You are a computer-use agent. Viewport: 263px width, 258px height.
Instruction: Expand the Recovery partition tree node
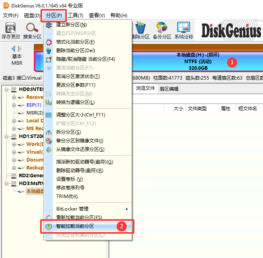[14, 97]
